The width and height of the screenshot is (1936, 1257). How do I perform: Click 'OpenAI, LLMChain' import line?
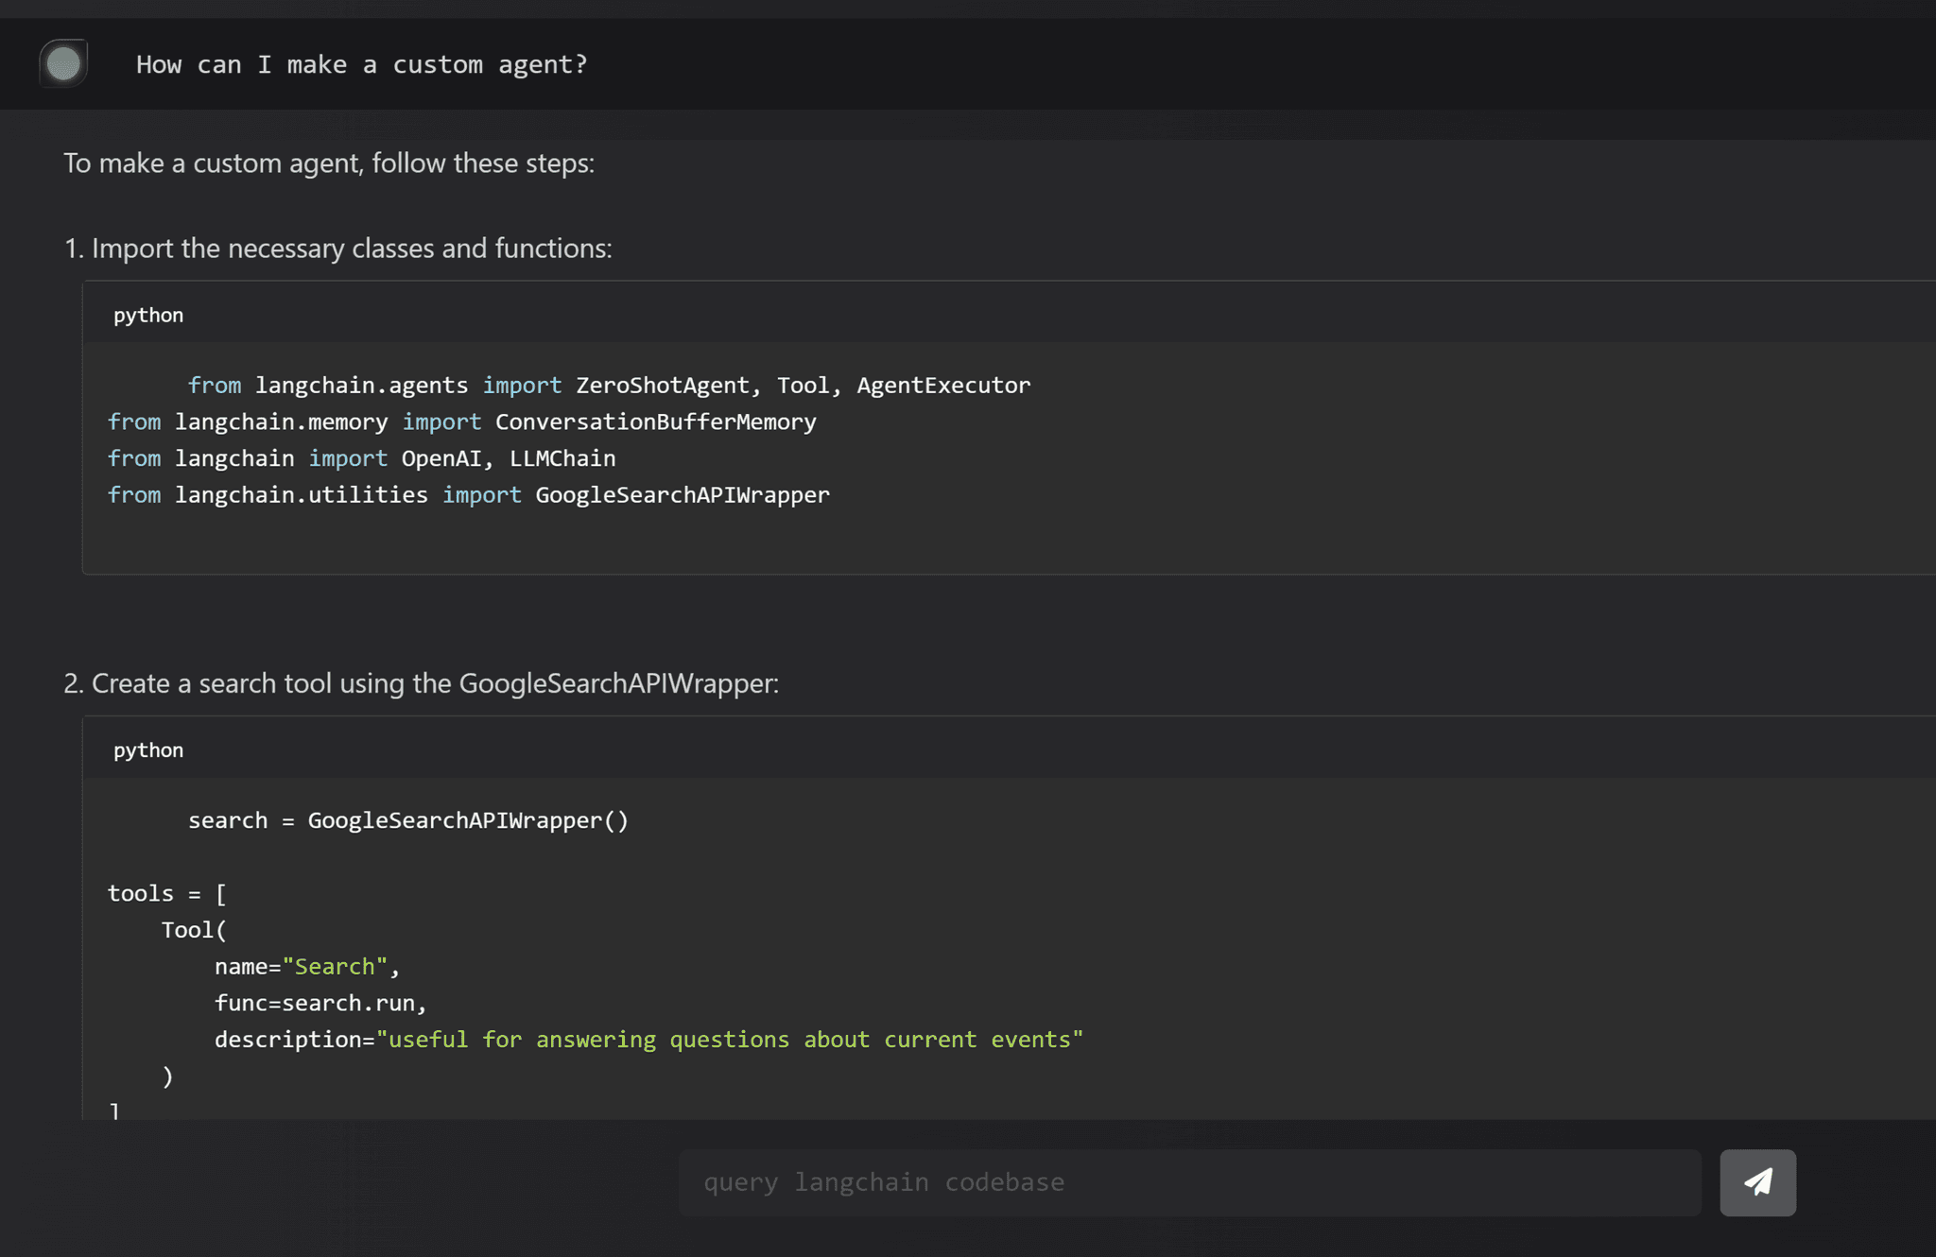point(508,458)
